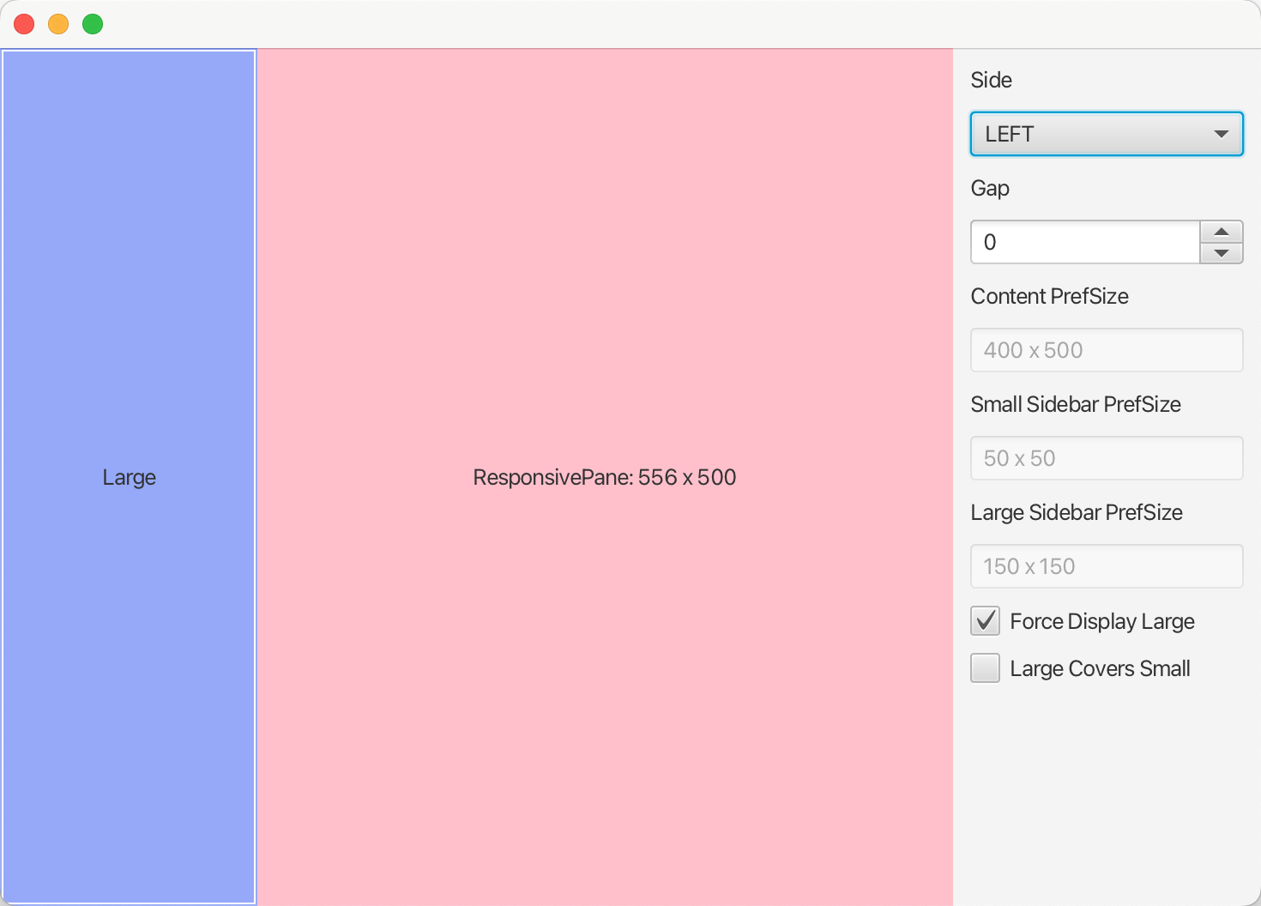Click the Small Sidebar PrefSize field

pyautogui.click(x=1106, y=458)
